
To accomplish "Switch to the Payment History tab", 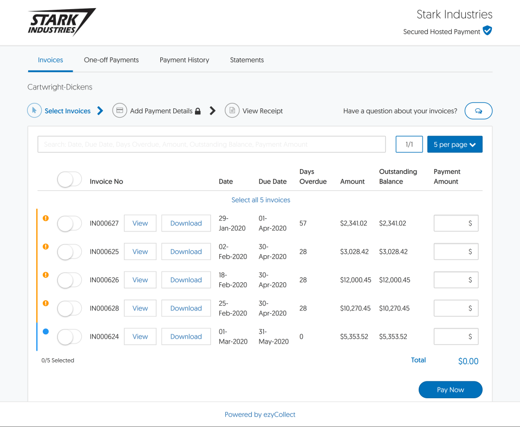I will (x=184, y=60).
